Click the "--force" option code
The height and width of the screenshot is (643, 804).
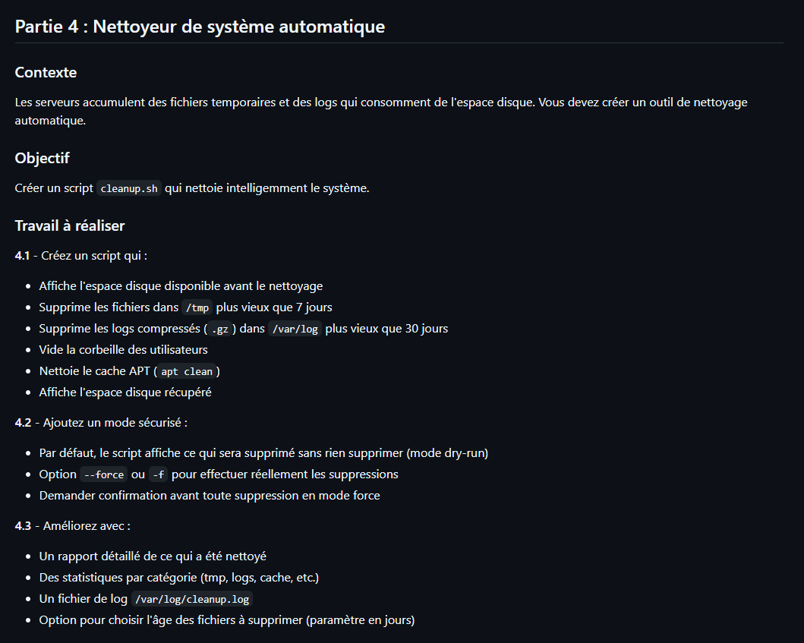point(104,474)
